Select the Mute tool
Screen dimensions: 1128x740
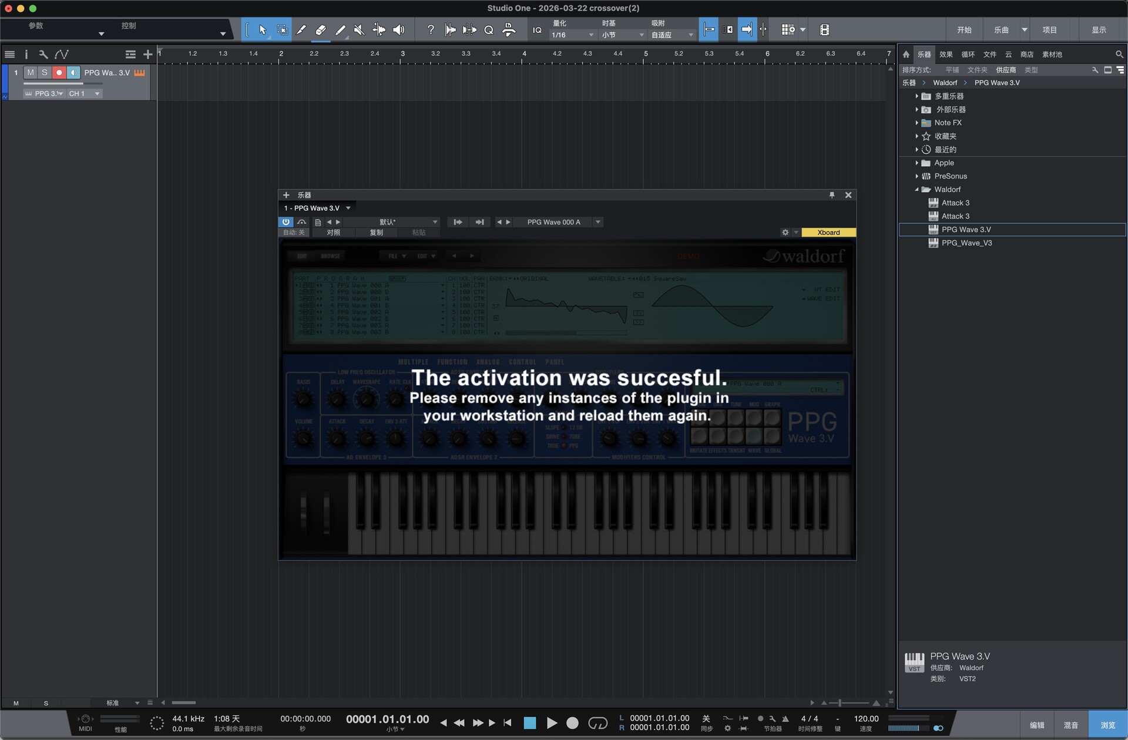click(359, 30)
